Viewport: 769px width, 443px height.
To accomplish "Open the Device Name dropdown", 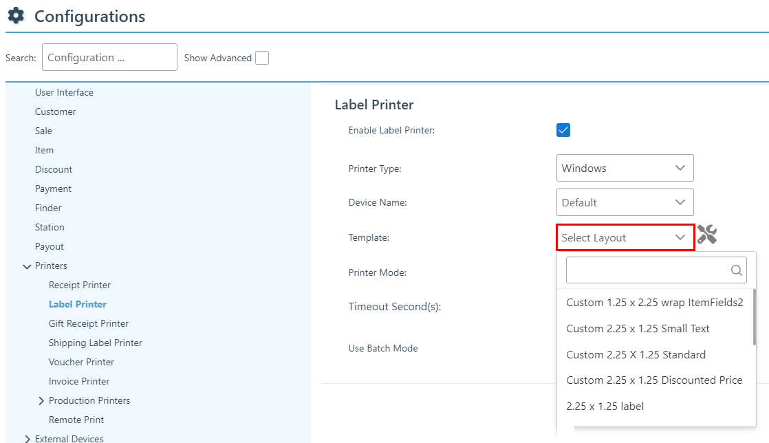I will 625,202.
